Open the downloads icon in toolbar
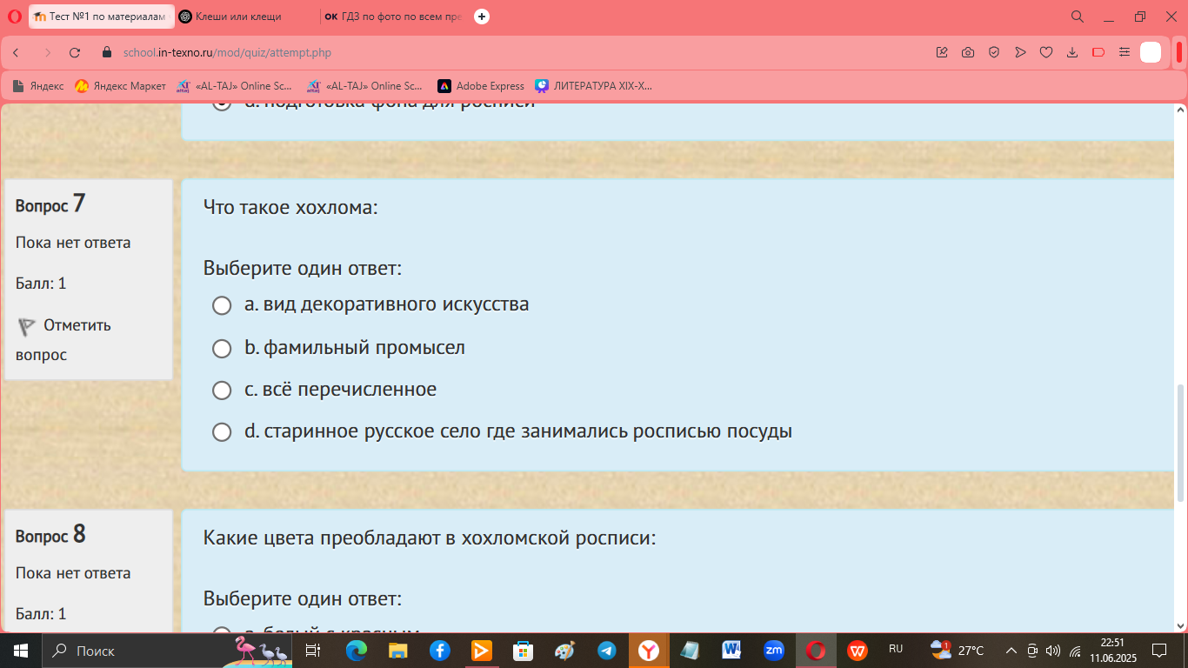 pyautogui.click(x=1072, y=52)
